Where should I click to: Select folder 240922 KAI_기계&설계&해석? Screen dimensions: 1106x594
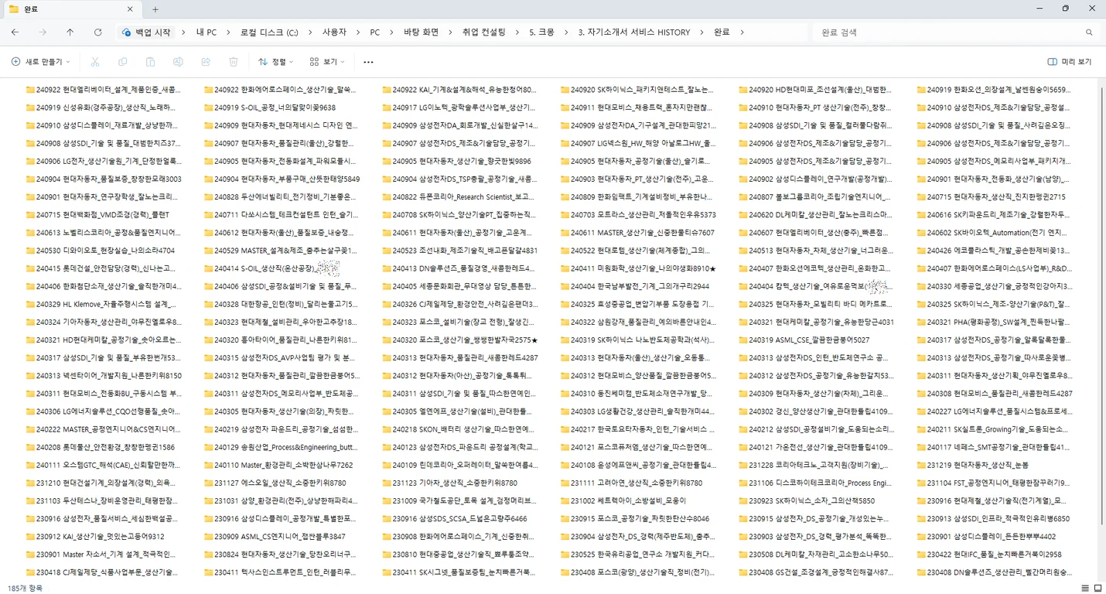pyautogui.click(x=459, y=90)
